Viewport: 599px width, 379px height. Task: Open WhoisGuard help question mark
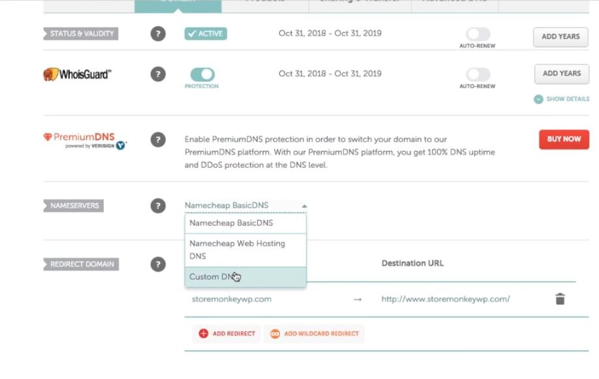click(x=158, y=74)
